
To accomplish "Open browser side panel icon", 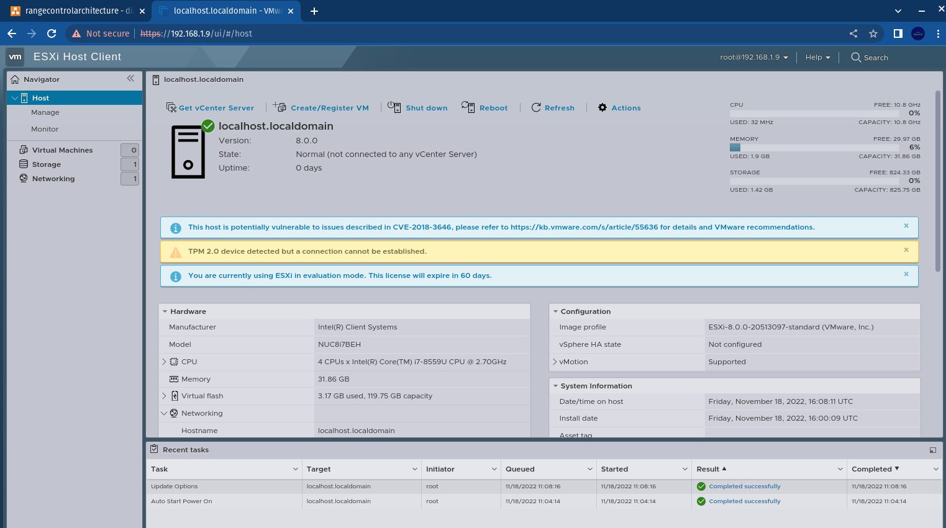I will (898, 34).
